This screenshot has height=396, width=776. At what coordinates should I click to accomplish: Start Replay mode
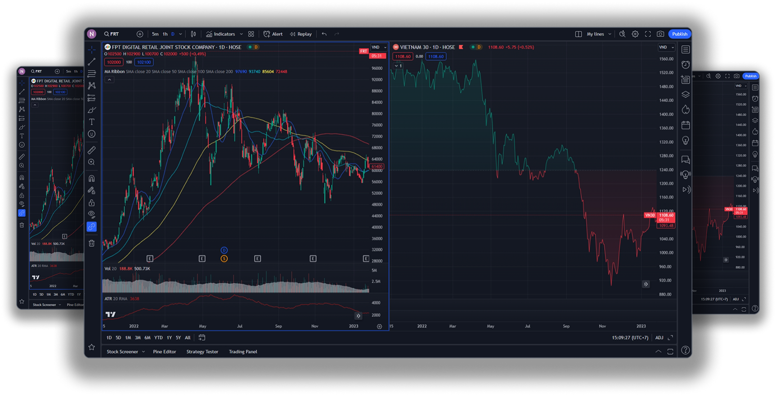301,34
